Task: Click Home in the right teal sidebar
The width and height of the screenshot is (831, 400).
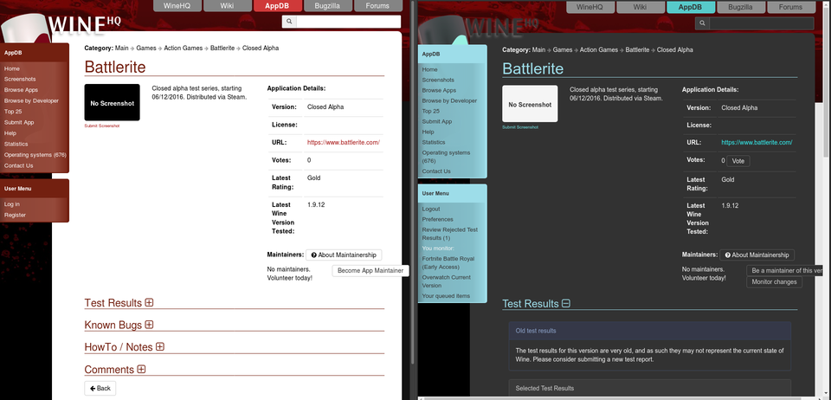Action: [x=430, y=69]
